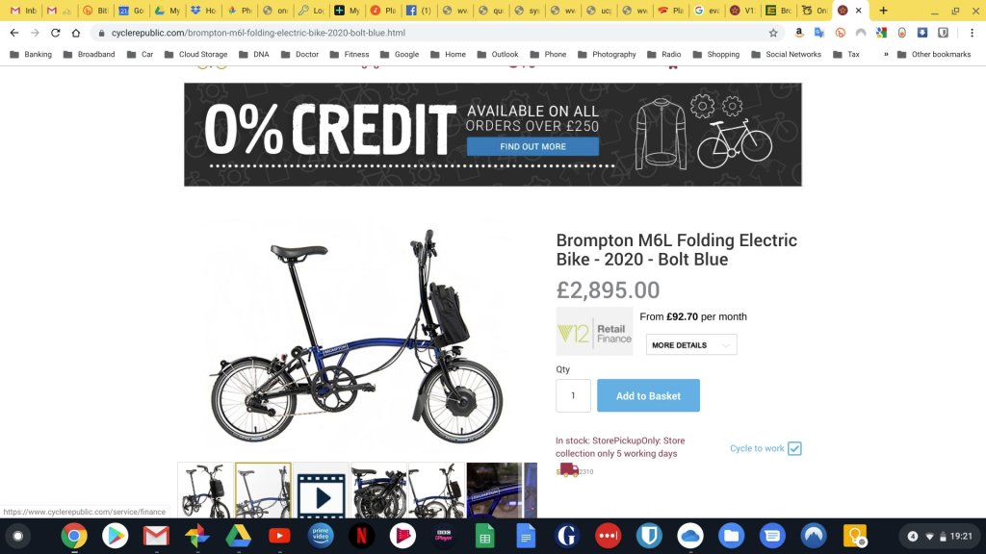Open Google Drive from the shelf
Viewport: 986px width, 554px height.
[239, 536]
